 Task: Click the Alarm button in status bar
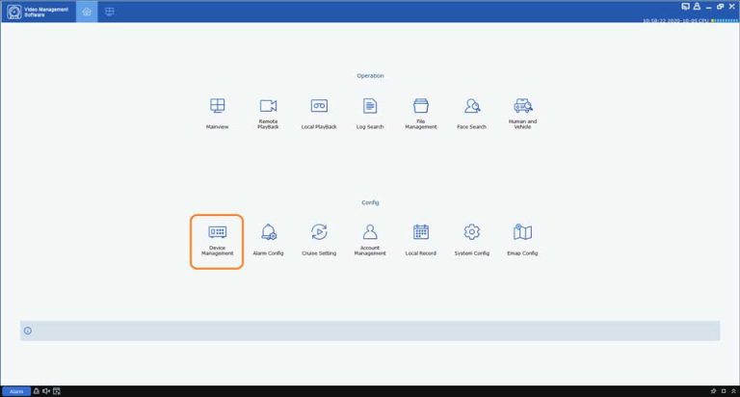[15, 391]
